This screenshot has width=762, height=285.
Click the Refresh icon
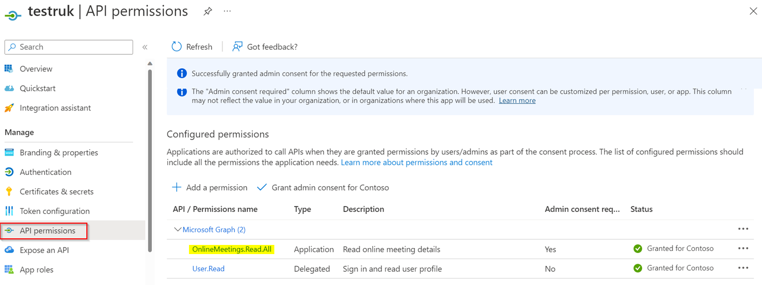pos(177,47)
